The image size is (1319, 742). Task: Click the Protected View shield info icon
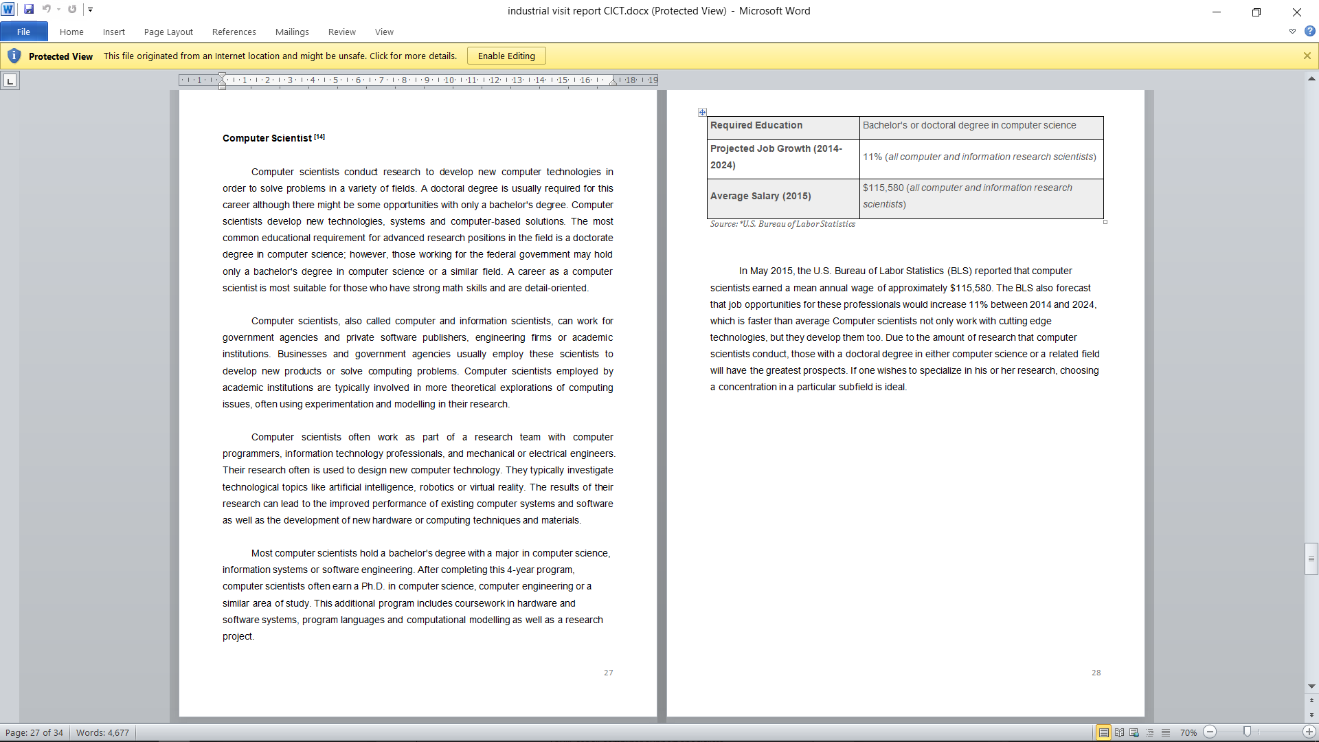tap(14, 56)
